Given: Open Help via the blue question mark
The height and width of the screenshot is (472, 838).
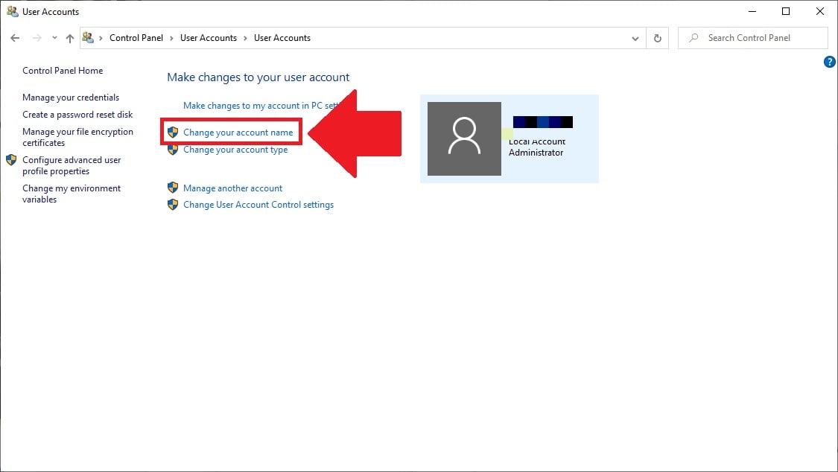Looking at the screenshot, I should 830,62.
